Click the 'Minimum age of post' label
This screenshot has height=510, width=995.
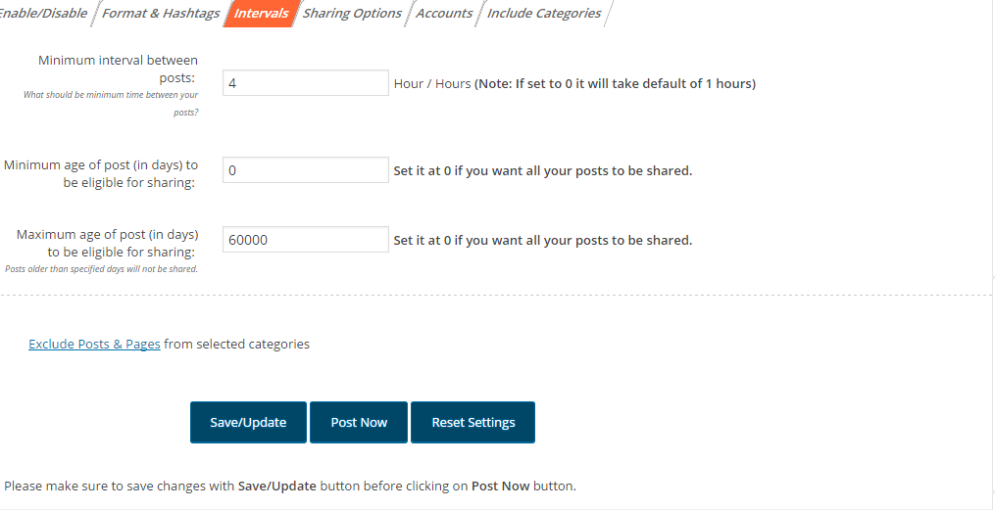pos(101,173)
